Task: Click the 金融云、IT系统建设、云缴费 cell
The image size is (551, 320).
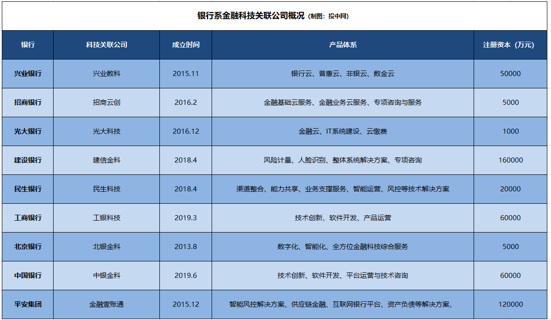Action: [343, 131]
